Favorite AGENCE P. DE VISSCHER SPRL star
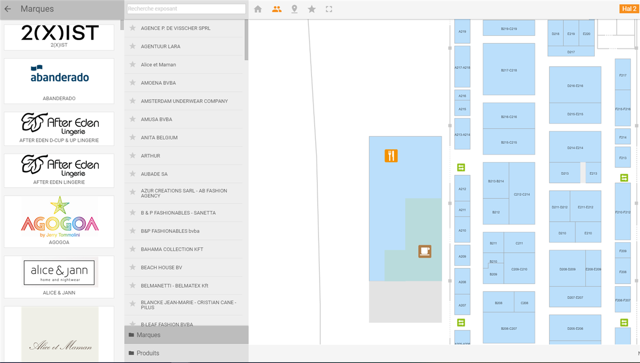 click(x=133, y=28)
